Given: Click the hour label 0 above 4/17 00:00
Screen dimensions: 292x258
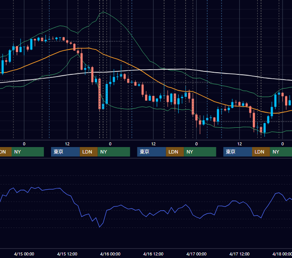Looking at the screenshot, I should pyautogui.click(x=196, y=144).
